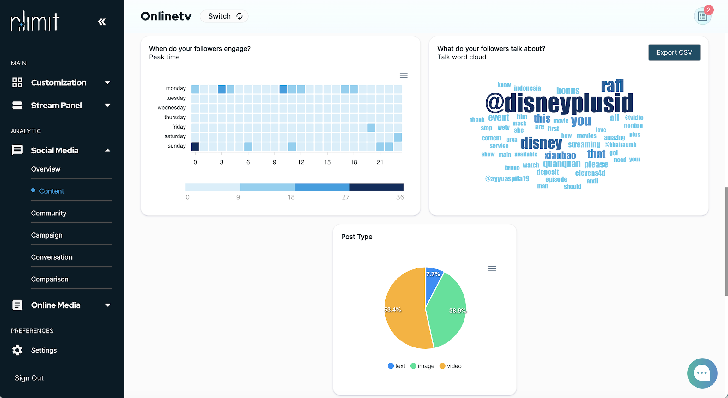Click the word 'rafi' in word cloud

coord(612,86)
